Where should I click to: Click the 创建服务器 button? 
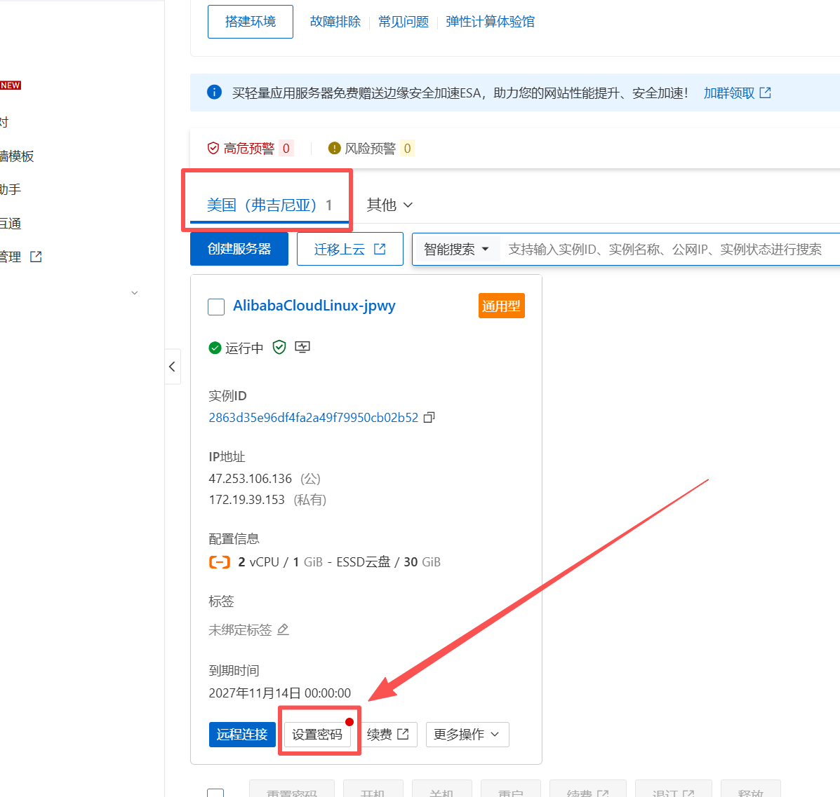239,249
